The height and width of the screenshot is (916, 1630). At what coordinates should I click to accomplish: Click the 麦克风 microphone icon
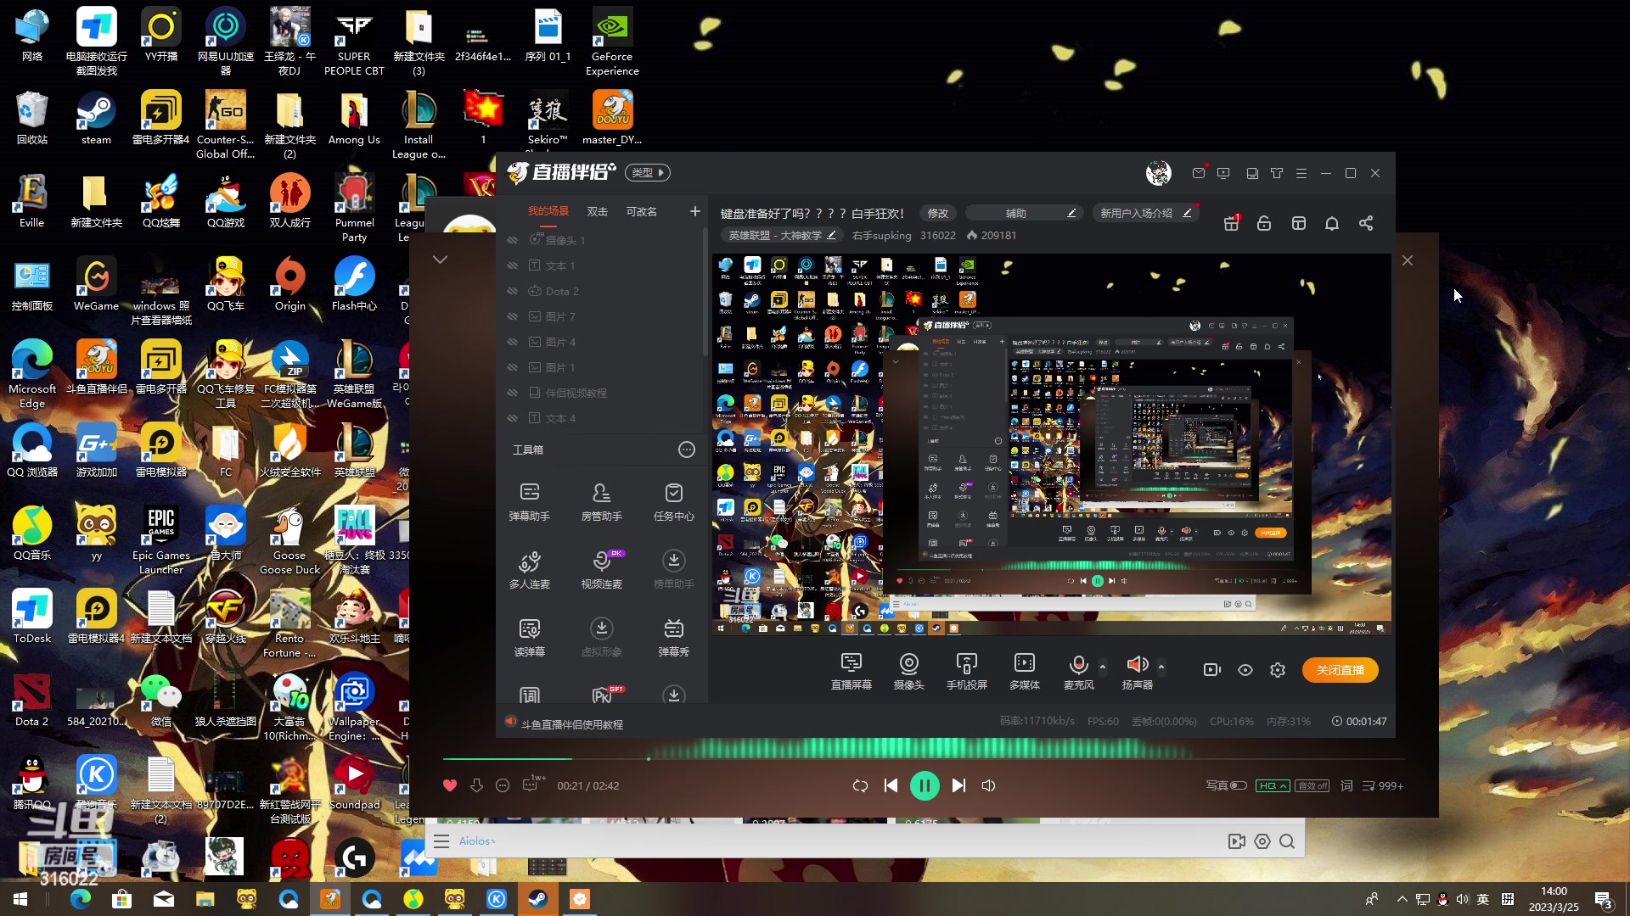(1078, 664)
